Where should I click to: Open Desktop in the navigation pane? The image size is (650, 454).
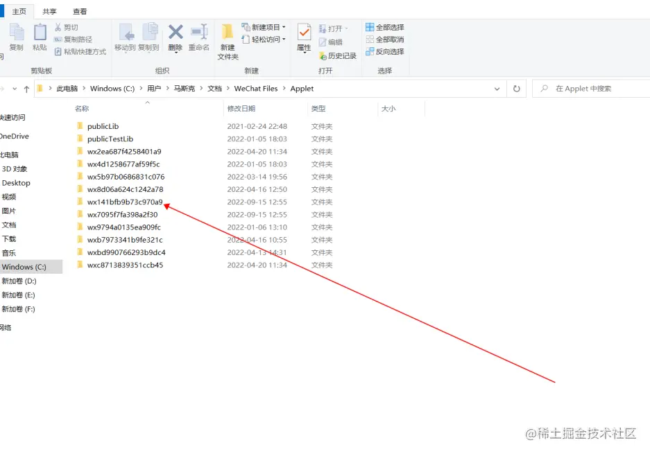16,183
